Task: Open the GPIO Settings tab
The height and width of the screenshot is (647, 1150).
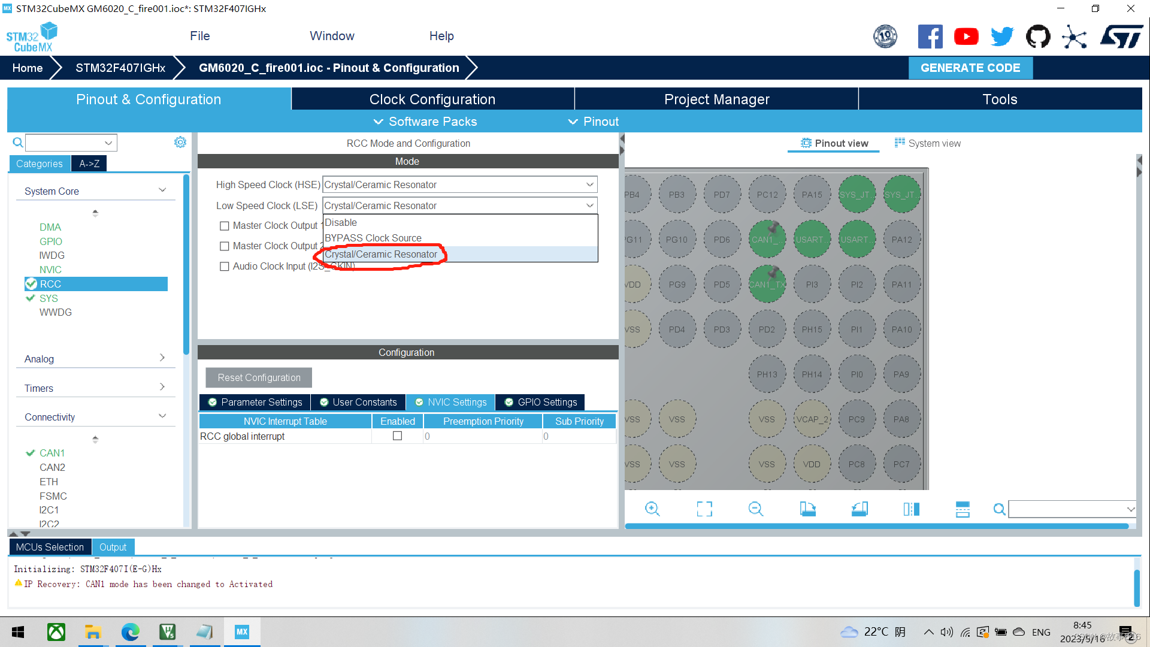Action: (x=540, y=402)
